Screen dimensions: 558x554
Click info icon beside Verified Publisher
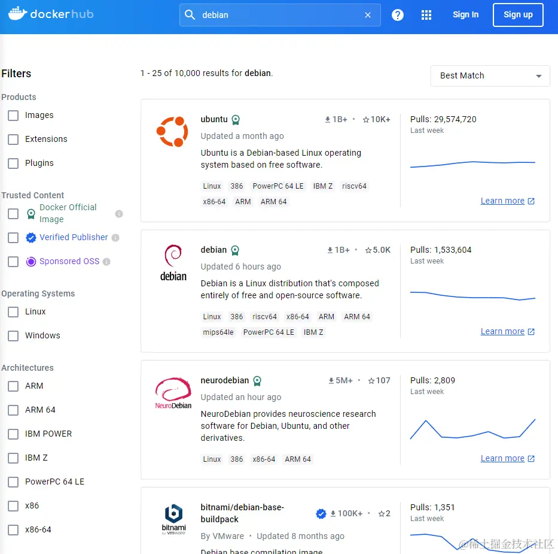pyautogui.click(x=115, y=238)
